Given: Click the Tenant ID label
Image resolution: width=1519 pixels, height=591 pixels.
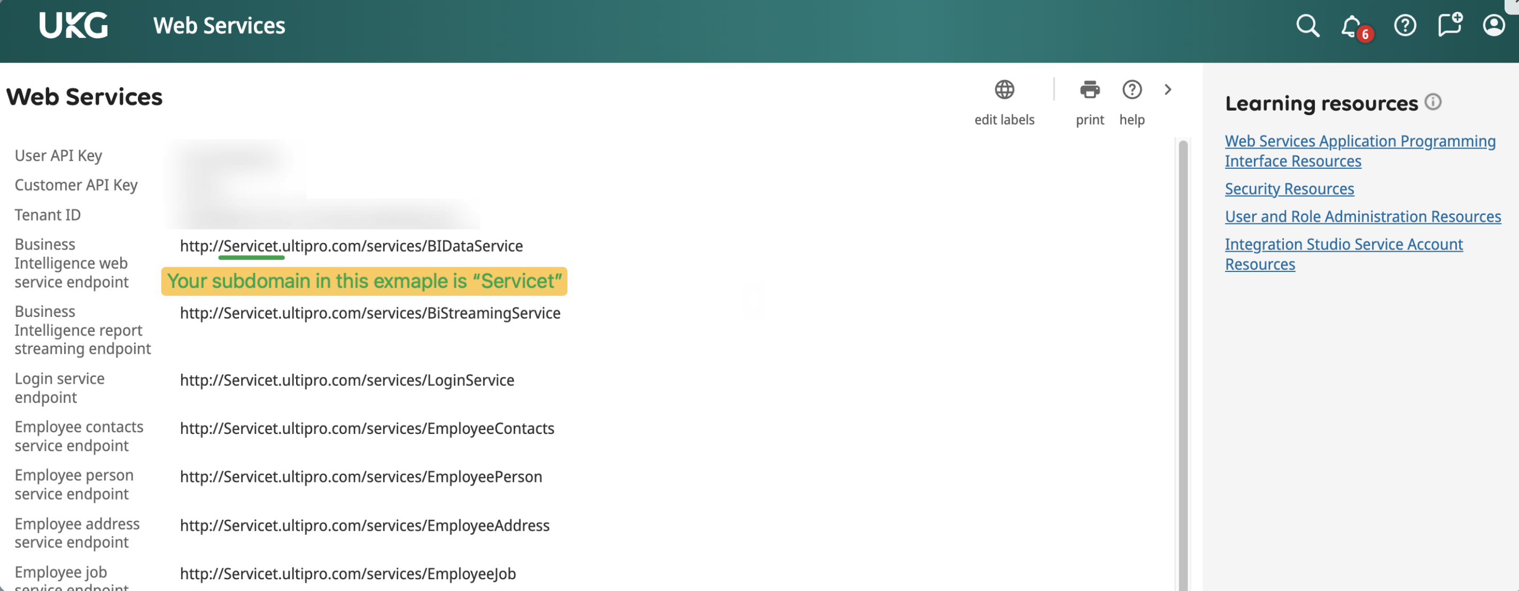Looking at the screenshot, I should pos(48,215).
